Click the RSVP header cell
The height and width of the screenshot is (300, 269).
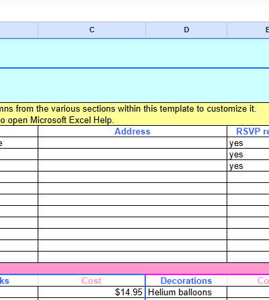[248, 131]
